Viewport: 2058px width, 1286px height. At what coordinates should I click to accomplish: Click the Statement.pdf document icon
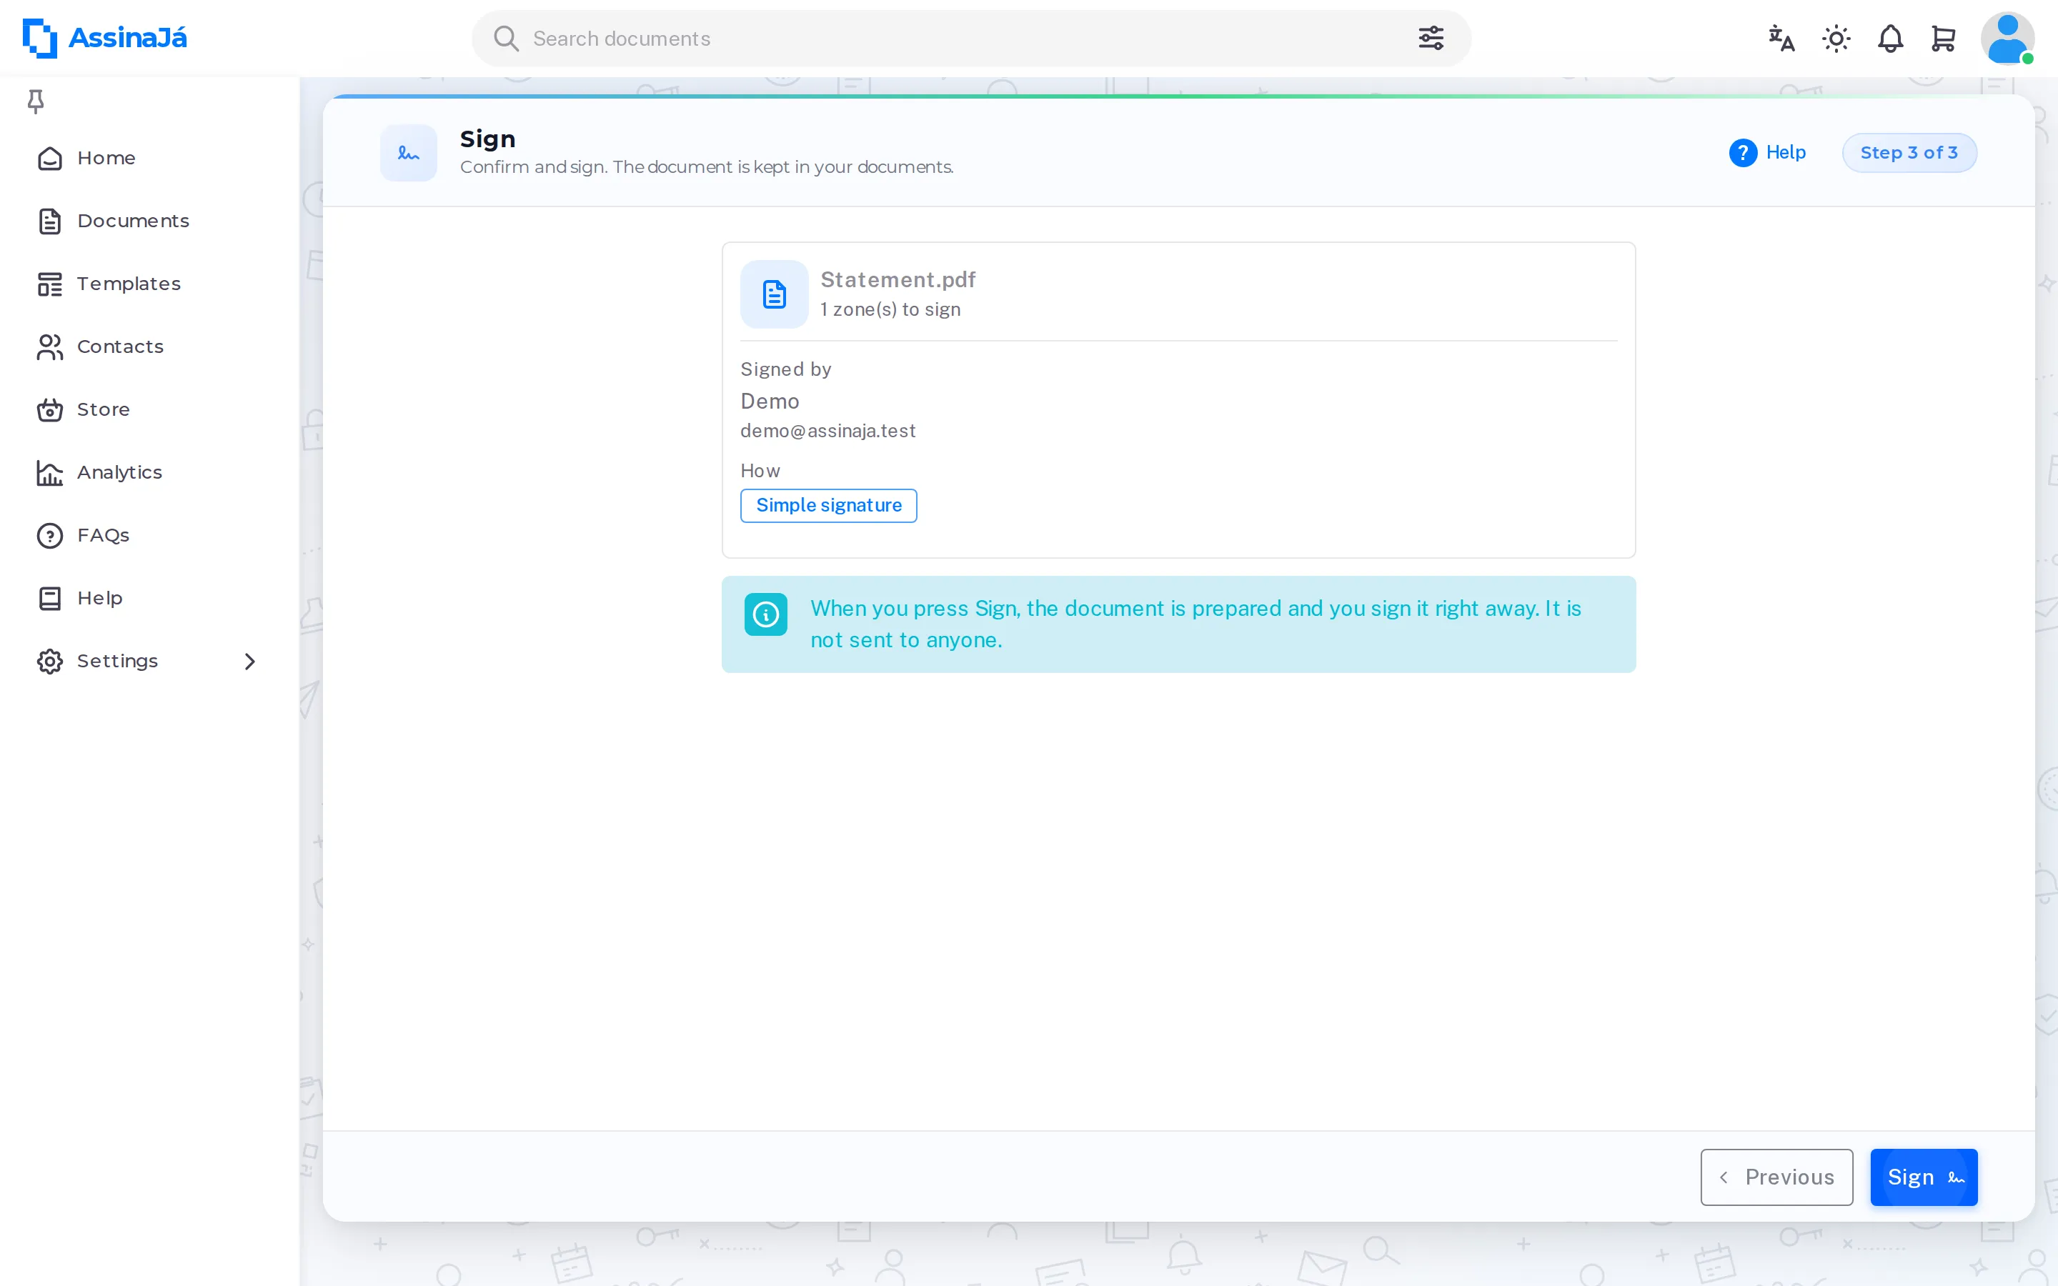(x=774, y=294)
